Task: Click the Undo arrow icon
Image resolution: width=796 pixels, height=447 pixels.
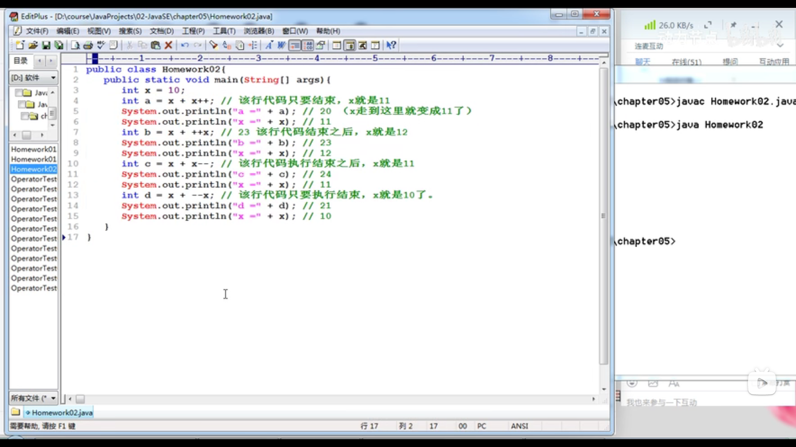Action: [185, 45]
